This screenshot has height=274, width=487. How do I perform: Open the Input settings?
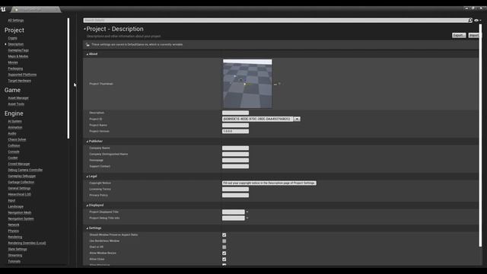pyautogui.click(x=11, y=201)
